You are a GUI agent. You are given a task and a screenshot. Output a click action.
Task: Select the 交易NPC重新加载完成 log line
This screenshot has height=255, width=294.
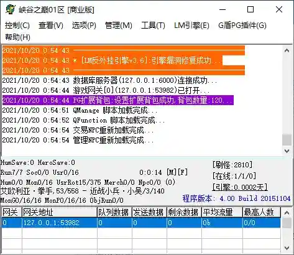click(78, 130)
